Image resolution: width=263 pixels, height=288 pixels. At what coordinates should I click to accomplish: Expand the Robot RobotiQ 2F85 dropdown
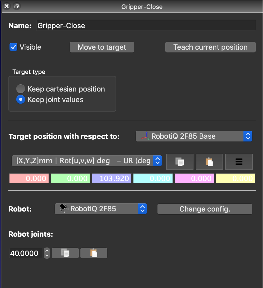(101, 209)
